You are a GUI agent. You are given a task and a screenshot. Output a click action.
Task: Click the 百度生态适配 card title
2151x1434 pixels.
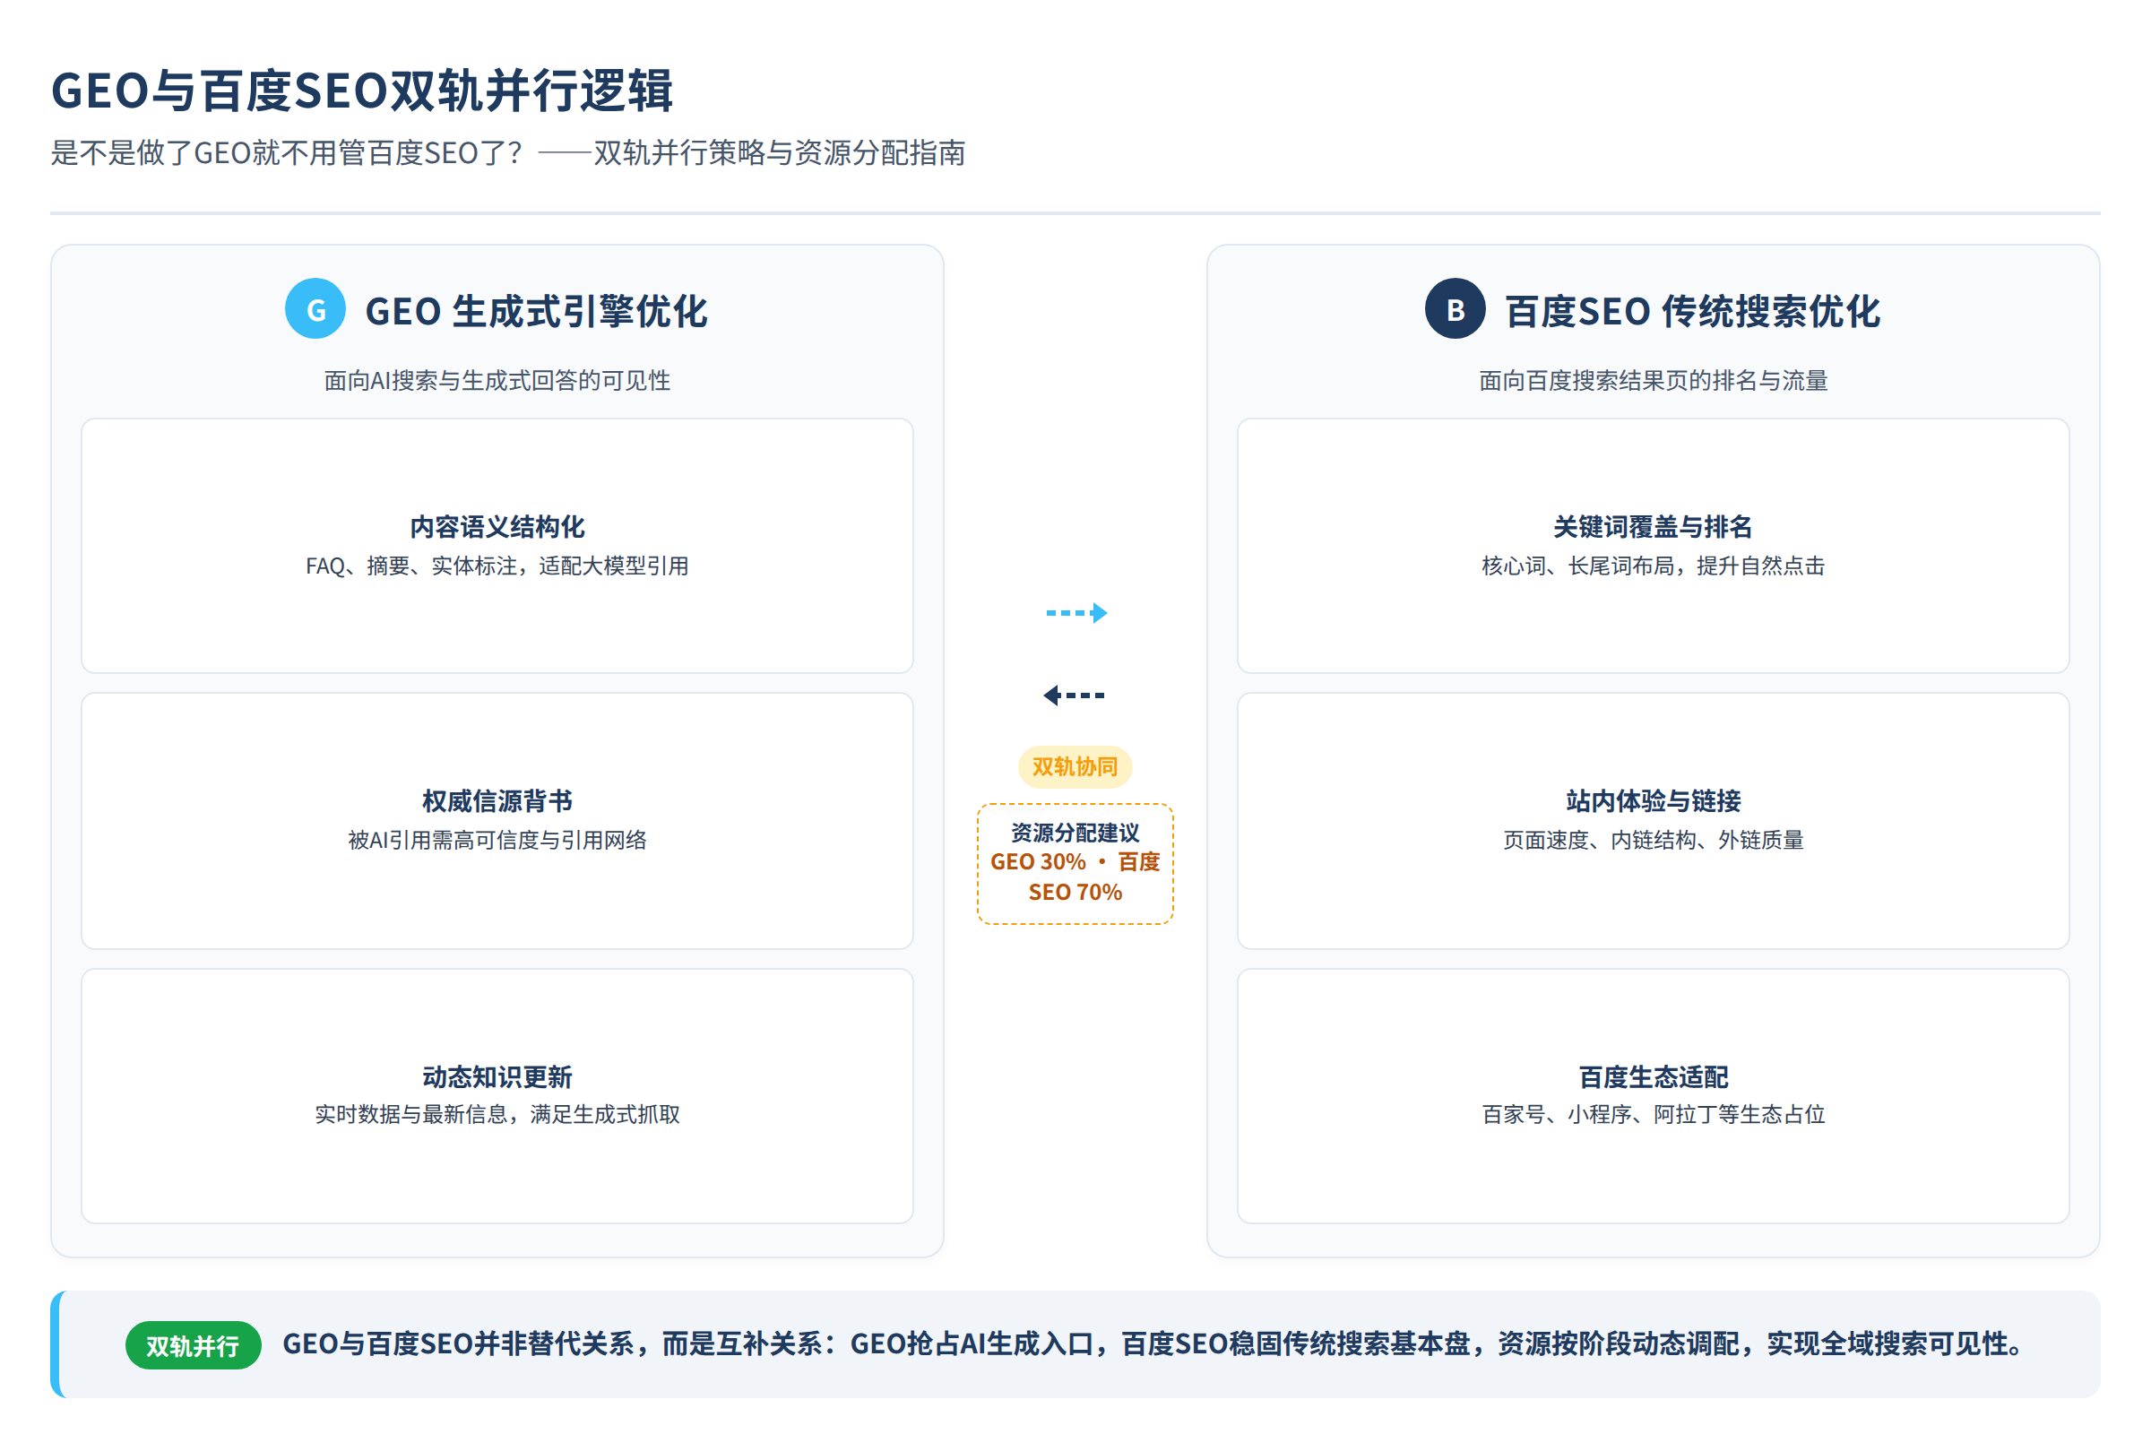pos(1654,1076)
